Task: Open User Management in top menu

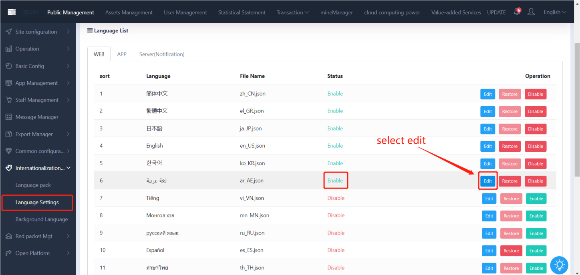Action: (x=185, y=12)
